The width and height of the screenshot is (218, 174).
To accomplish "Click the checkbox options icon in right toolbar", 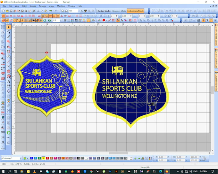I will [199, 20].
